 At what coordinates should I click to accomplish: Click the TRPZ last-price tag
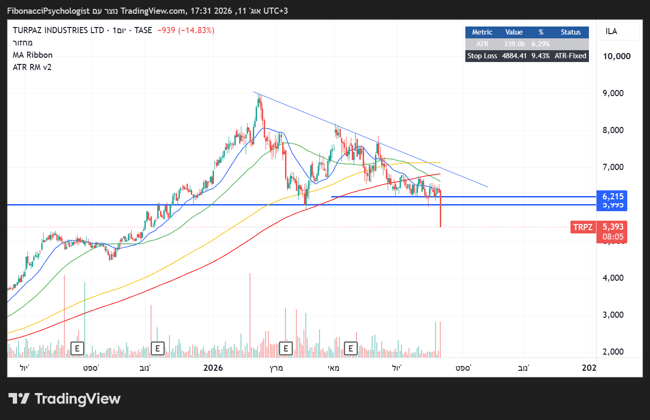click(583, 227)
